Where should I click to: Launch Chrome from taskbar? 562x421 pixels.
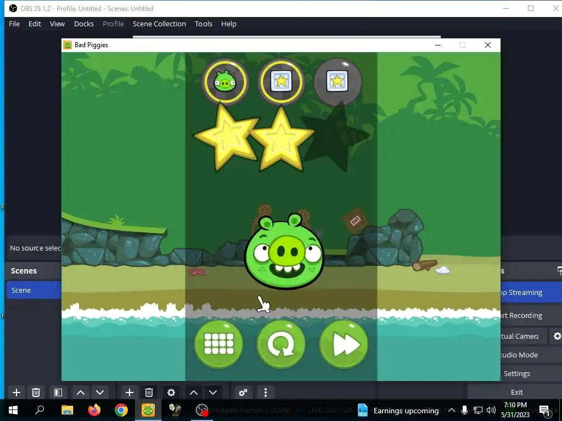(121, 410)
